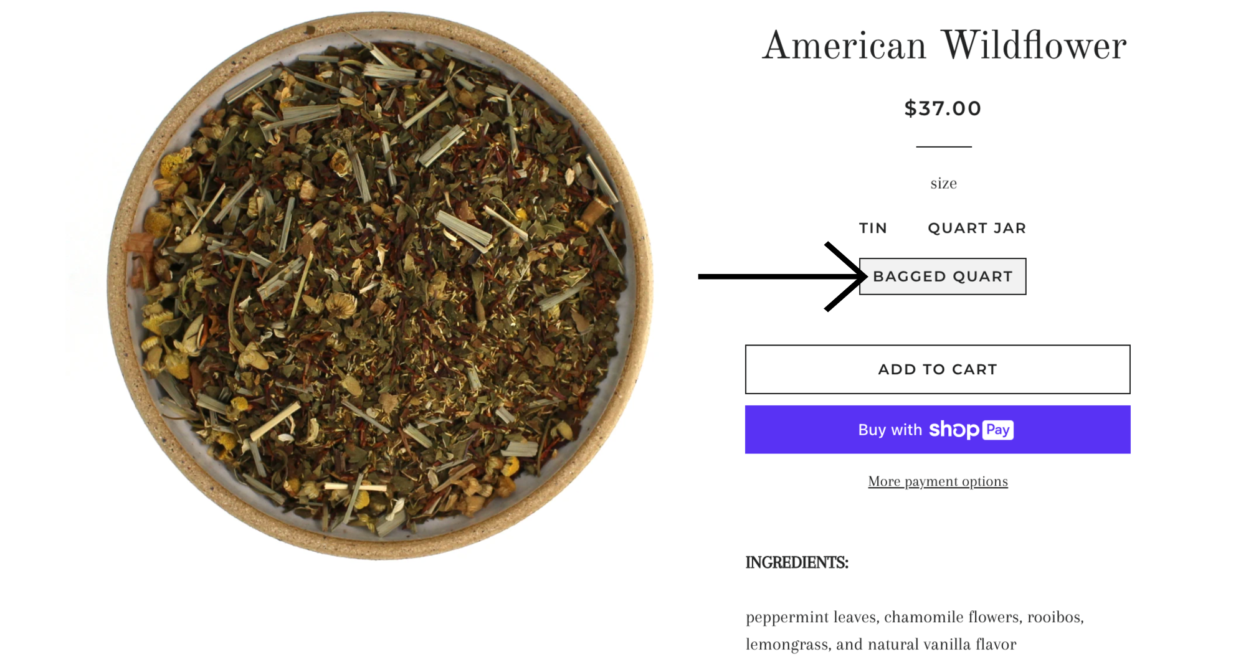
Task: Open the More payment options link
Action: (x=938, y=481)
